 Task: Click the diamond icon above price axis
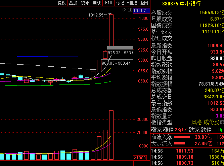124,10
